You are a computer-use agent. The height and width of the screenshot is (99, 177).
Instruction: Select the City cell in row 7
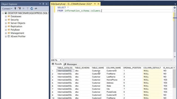[114, 89]
